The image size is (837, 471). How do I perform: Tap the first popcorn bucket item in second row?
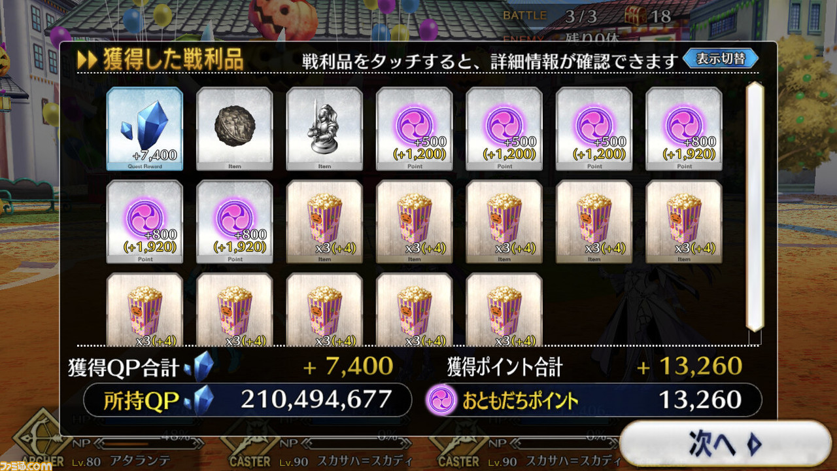324,222
